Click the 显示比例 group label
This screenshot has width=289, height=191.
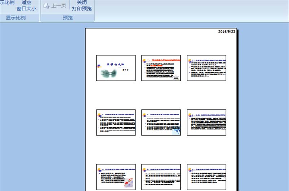pos(16,18)
